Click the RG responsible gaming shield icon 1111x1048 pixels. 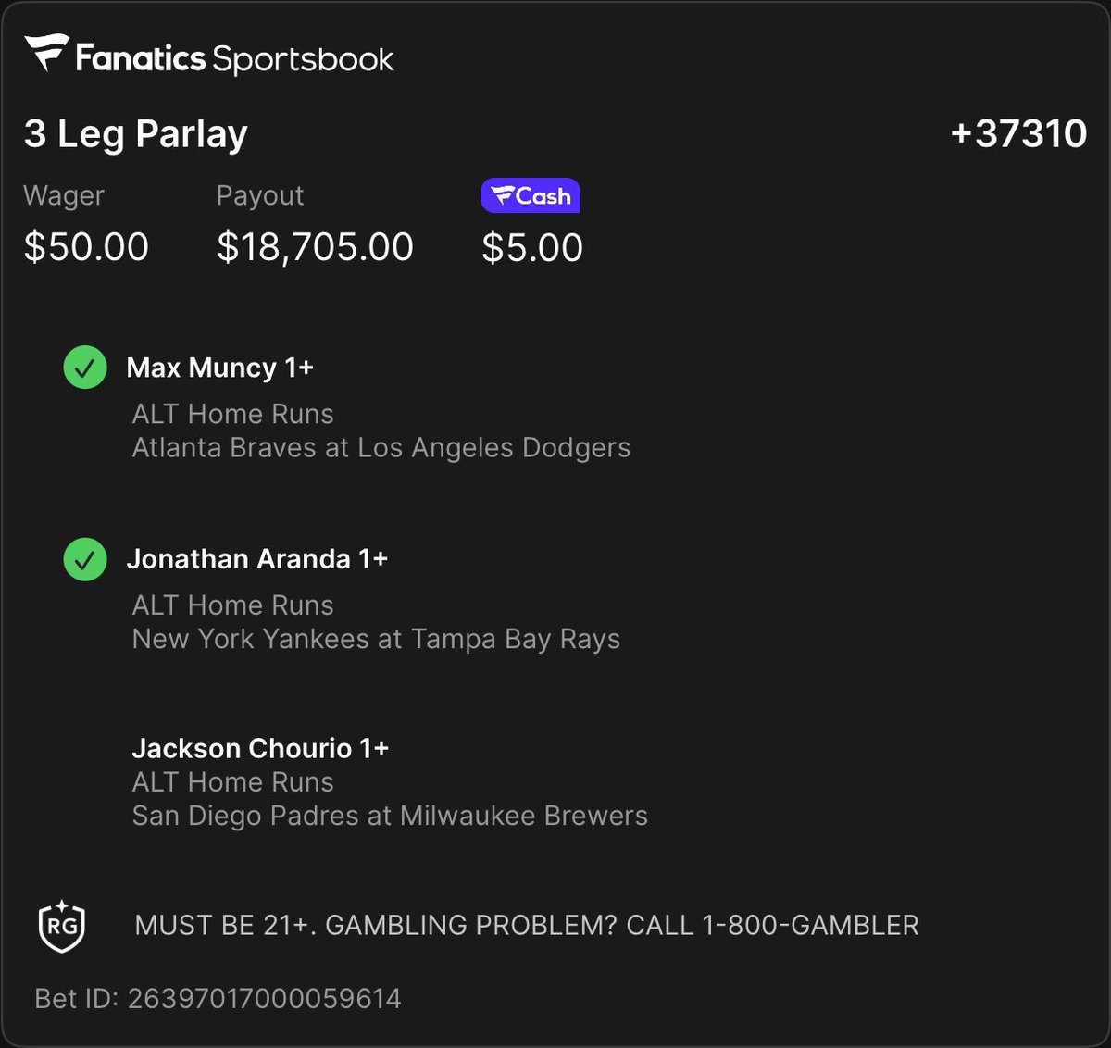pyautogui.click(x=62, y=926)
